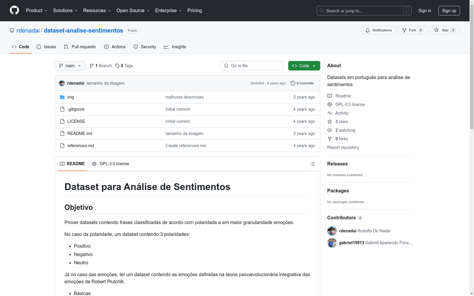Expand the Solutions menu
Image resolution: width=474 pixels, height=296 pixels.
click(x=65, y=10)
